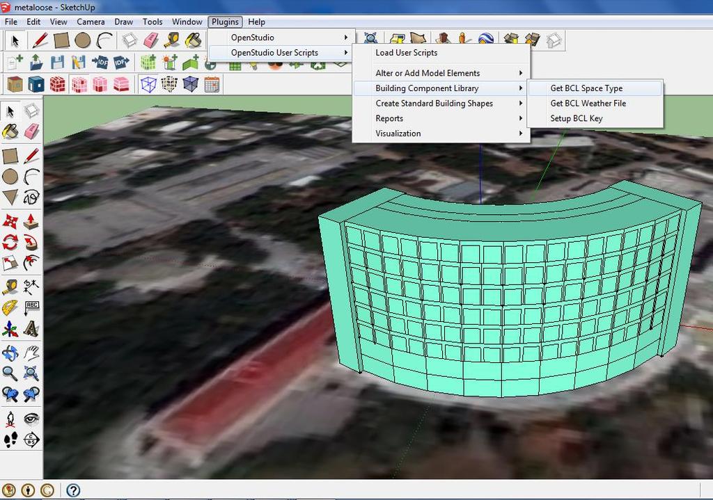The width and height of the screenshot is (713, 500).
Task: Select the Rotate tool
Action: [x=10, y=242]
